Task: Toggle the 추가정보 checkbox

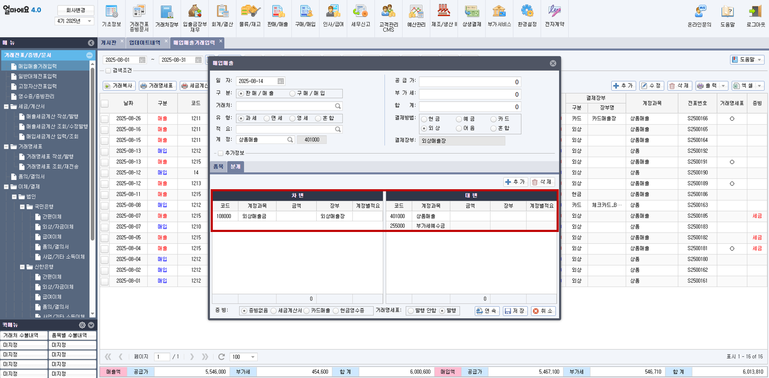Action: pos(220,153)
